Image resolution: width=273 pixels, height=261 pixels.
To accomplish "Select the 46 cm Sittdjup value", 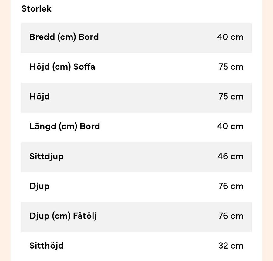I will click(x=230, y=157).
